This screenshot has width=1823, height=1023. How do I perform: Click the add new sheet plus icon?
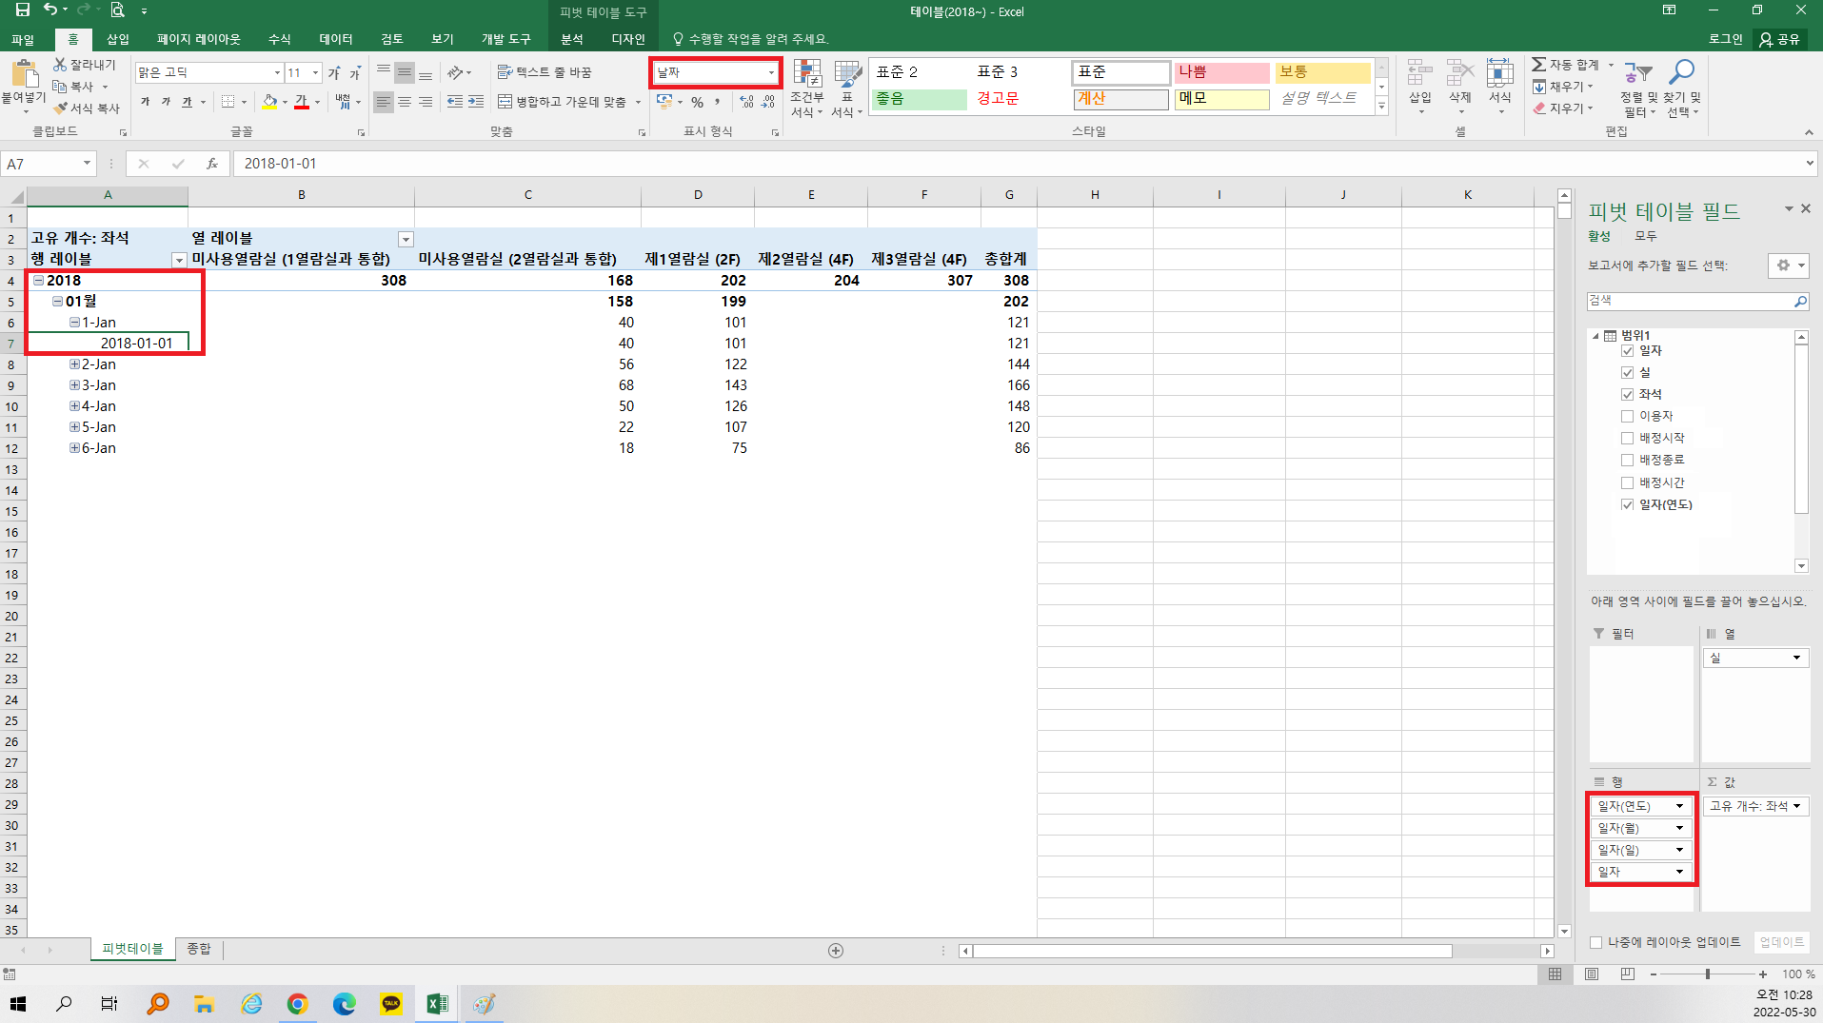coord(836,951)
